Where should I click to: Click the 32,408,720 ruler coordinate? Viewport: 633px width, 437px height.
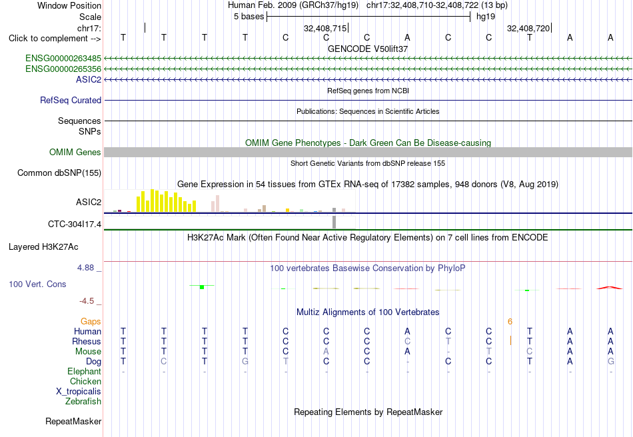528,28
